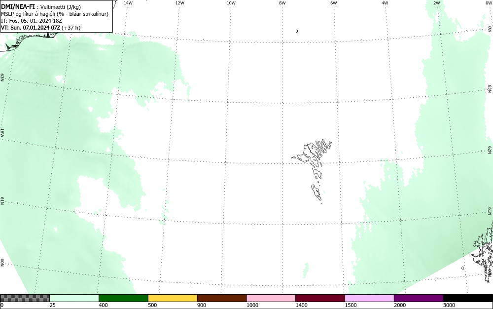Click the "18W" label on the map edge
The height and width of the screenshot is (309, 493).
click(2, 132)
